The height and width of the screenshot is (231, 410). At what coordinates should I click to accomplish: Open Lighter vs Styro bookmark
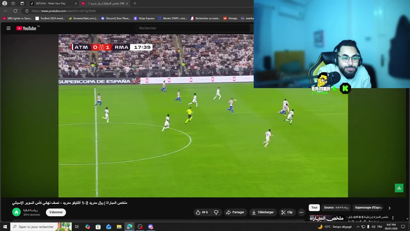[x=18, y=18]
